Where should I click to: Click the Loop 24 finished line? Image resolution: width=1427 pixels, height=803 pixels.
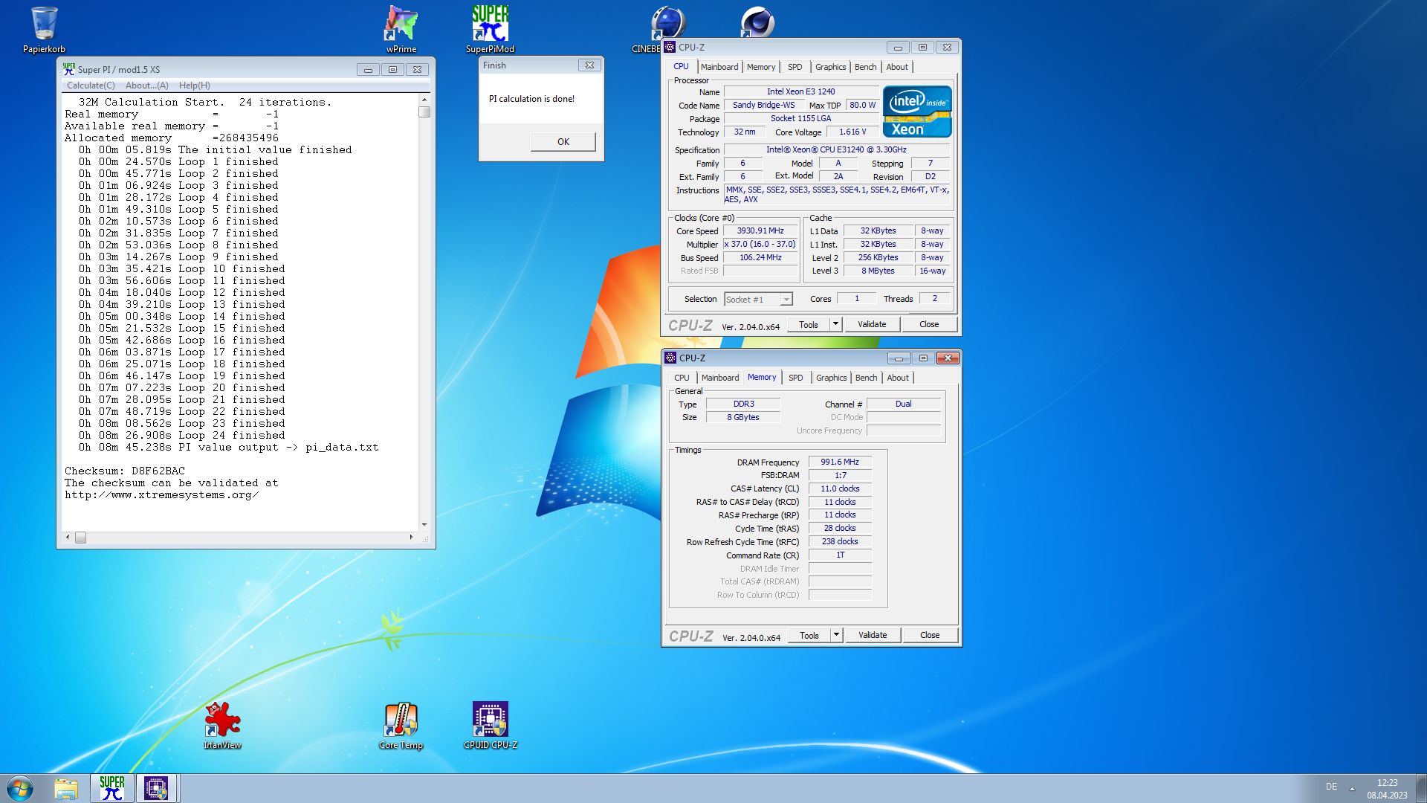coord(182,436)
